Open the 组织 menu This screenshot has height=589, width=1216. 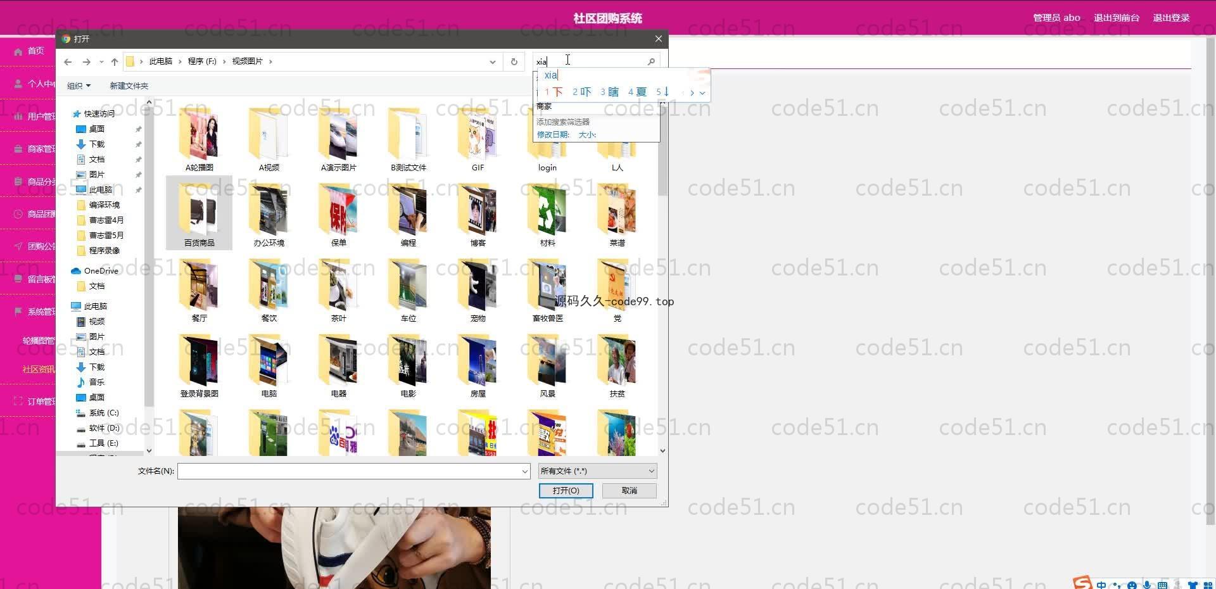[79, 85]
